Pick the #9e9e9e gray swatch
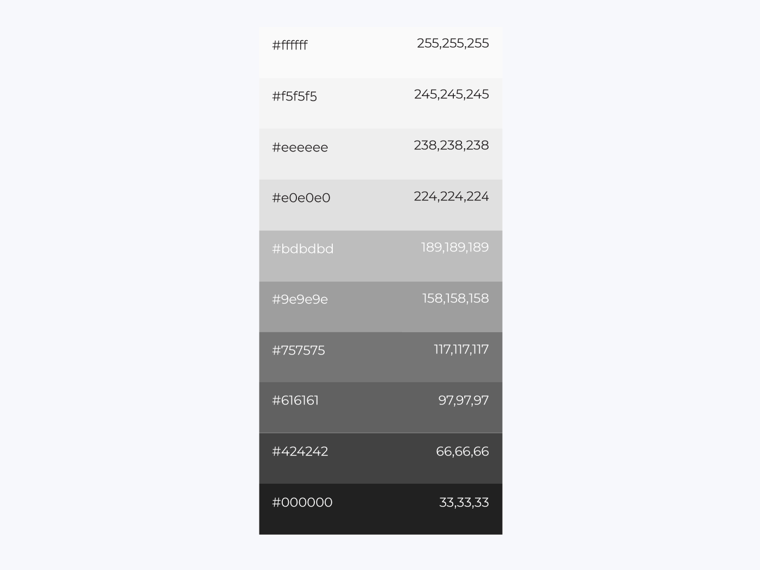Screen dimensions: 760x570 (381, 307)
